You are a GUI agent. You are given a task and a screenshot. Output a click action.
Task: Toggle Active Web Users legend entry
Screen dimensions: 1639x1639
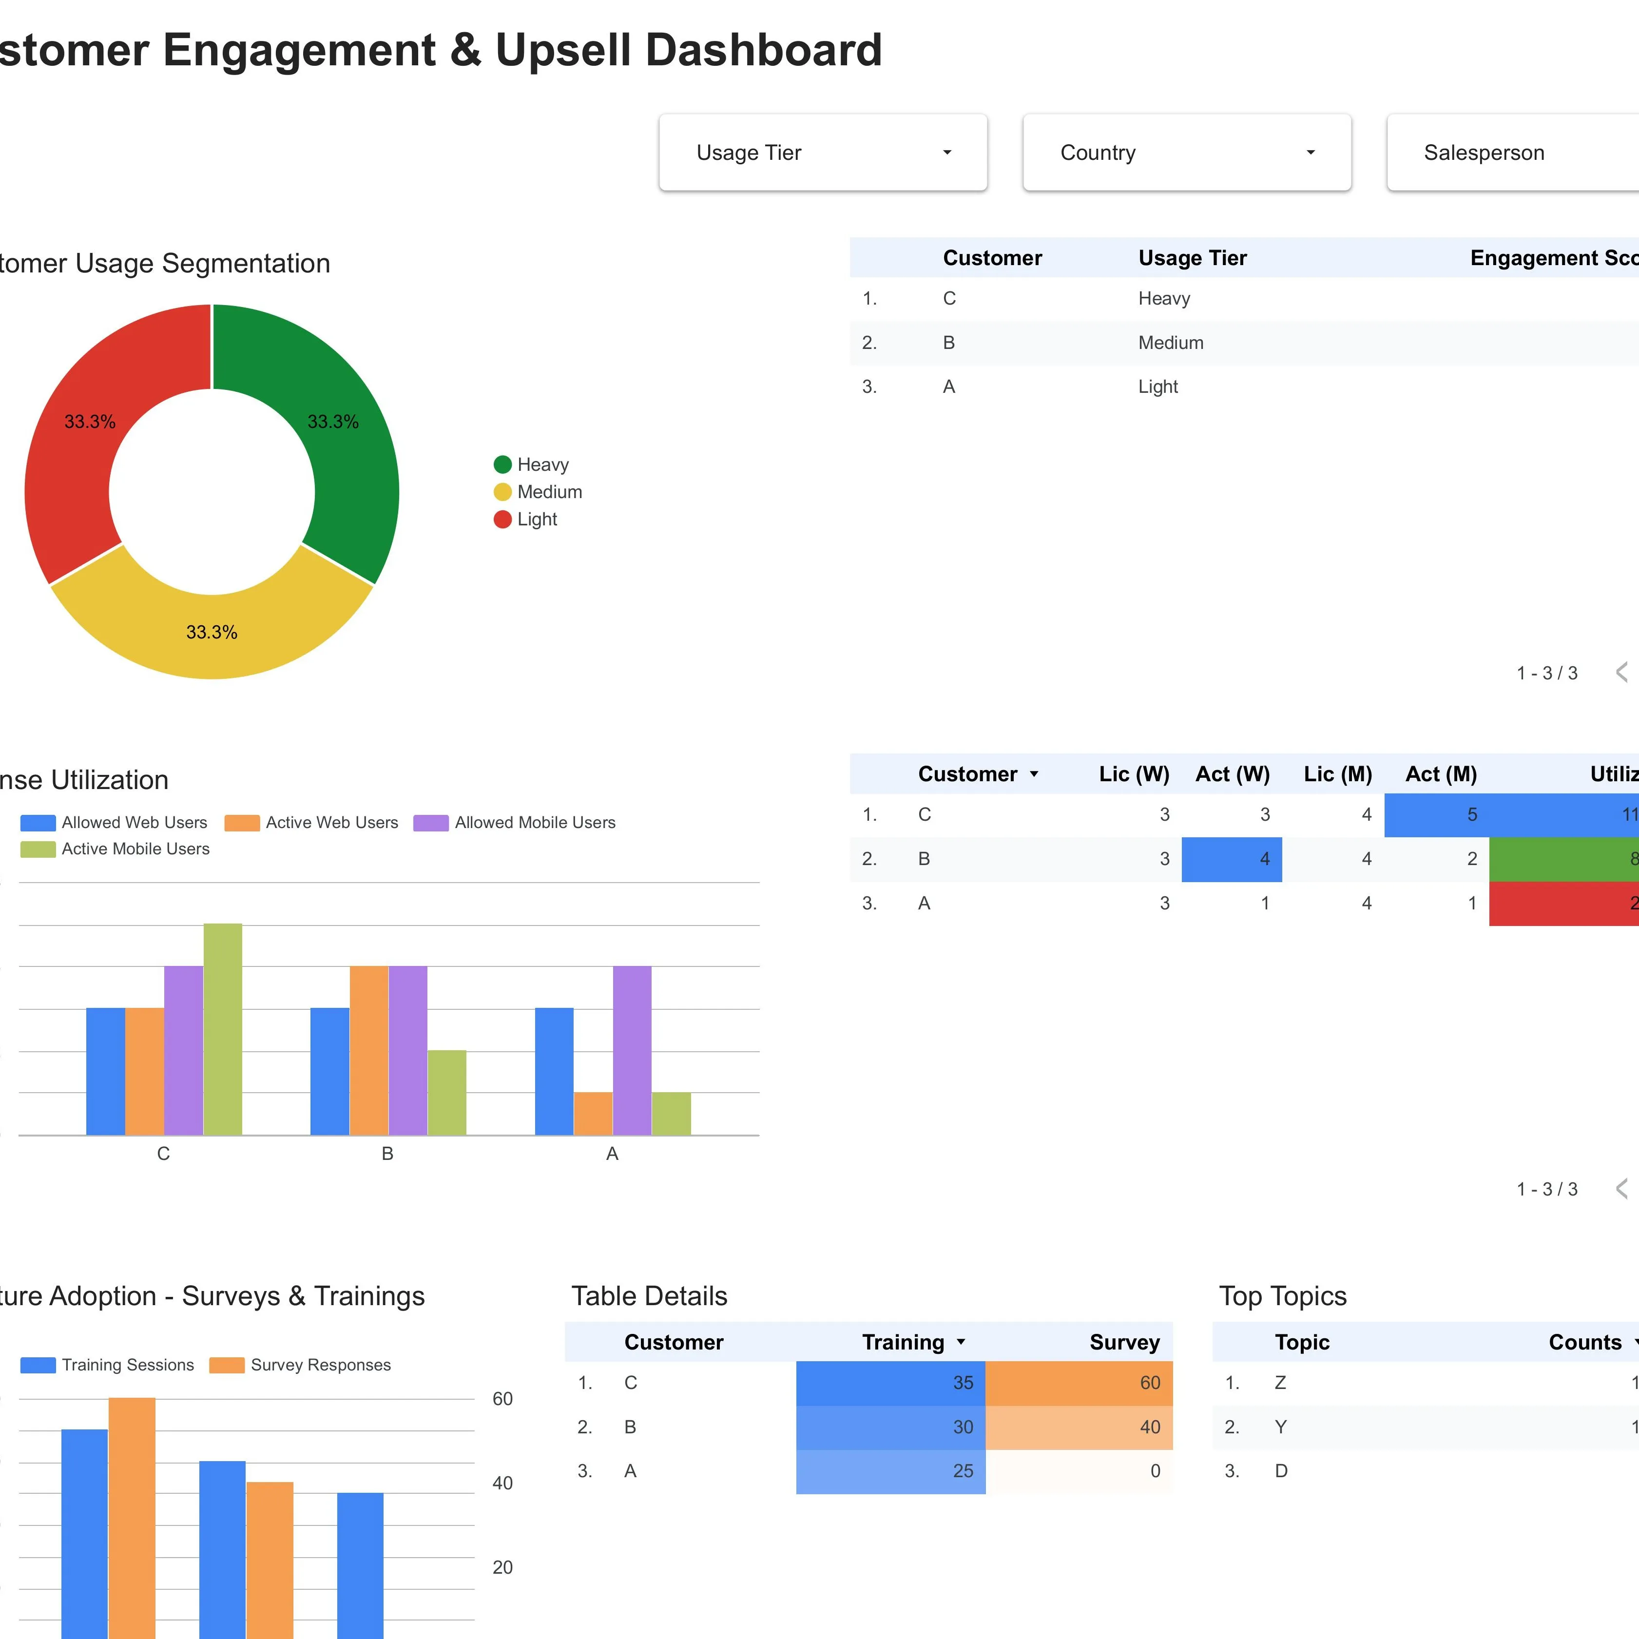(x=311, y=822)
